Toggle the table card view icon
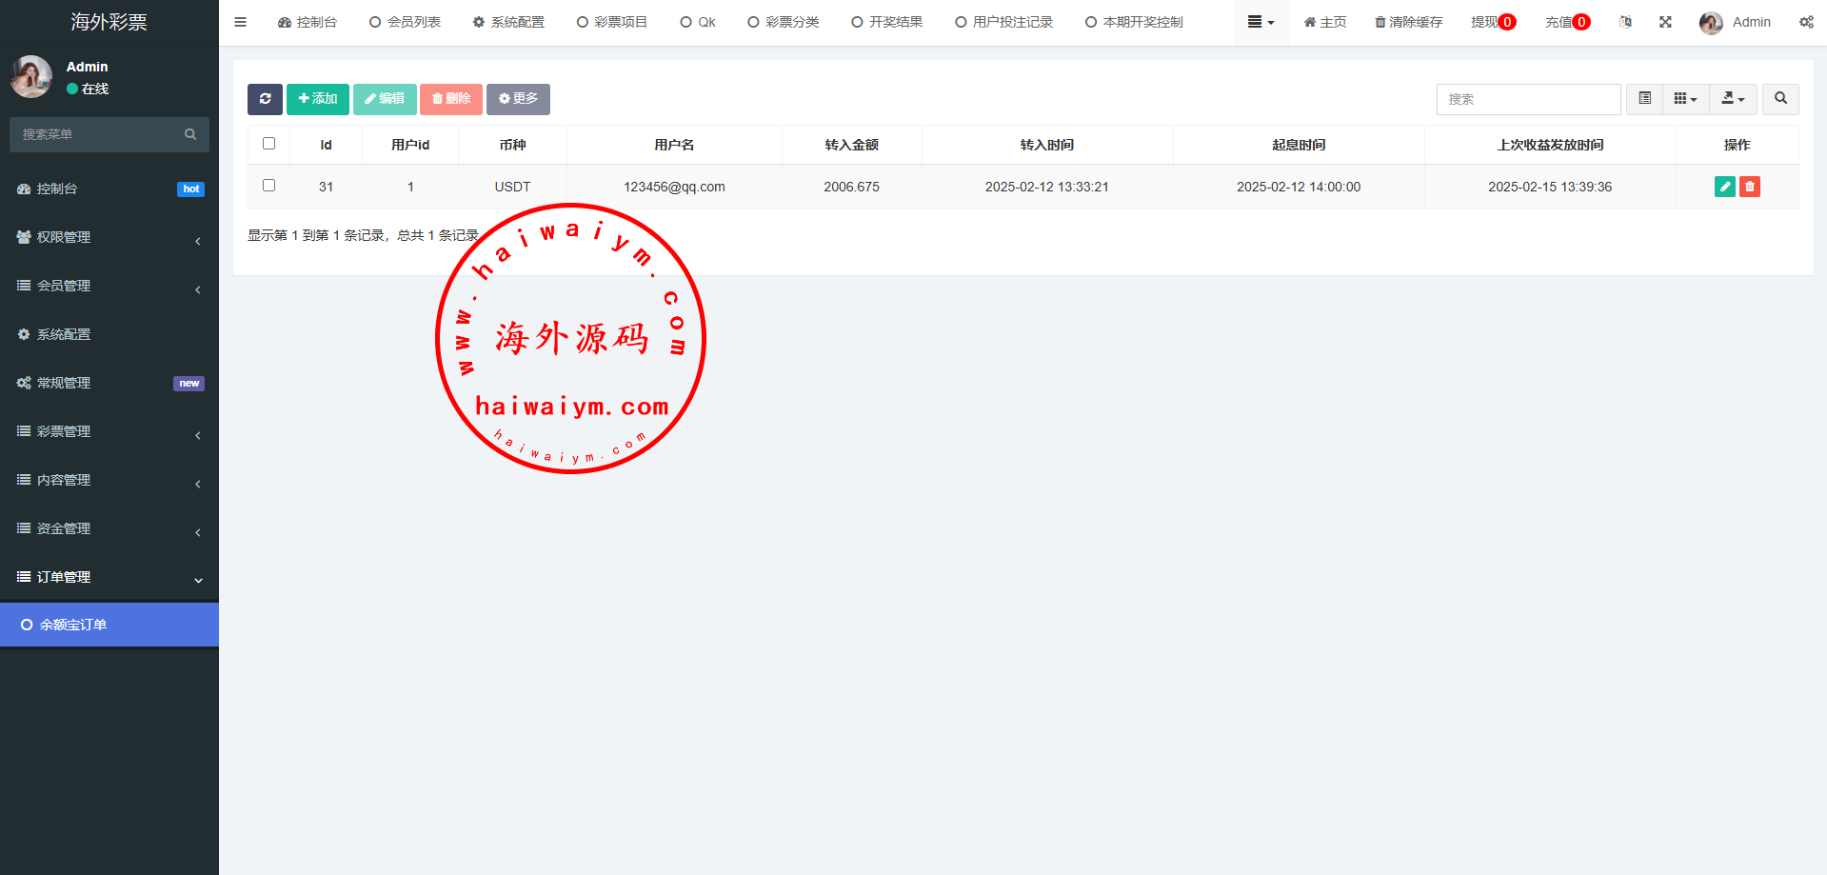Viewport: 1827px width, 875px height. [1644, 99]
